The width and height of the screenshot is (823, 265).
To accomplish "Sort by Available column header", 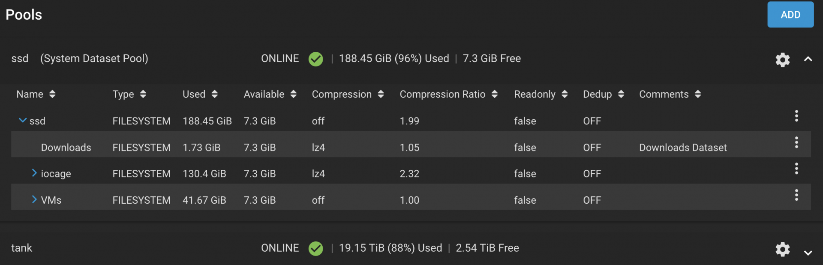I will (x=270, y=94).
